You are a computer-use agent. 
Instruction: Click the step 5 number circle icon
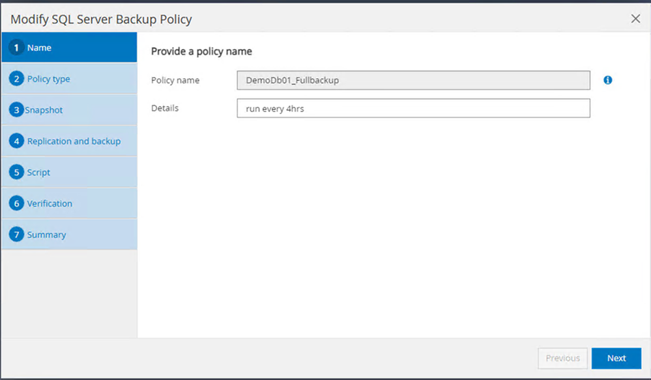click(16, 173)
